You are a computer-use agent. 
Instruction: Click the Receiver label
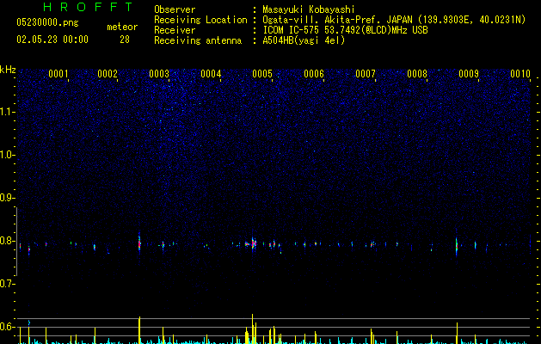click(175, 30)
